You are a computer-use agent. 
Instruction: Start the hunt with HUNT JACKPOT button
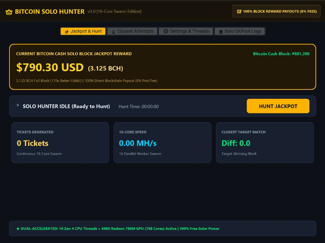278,106
